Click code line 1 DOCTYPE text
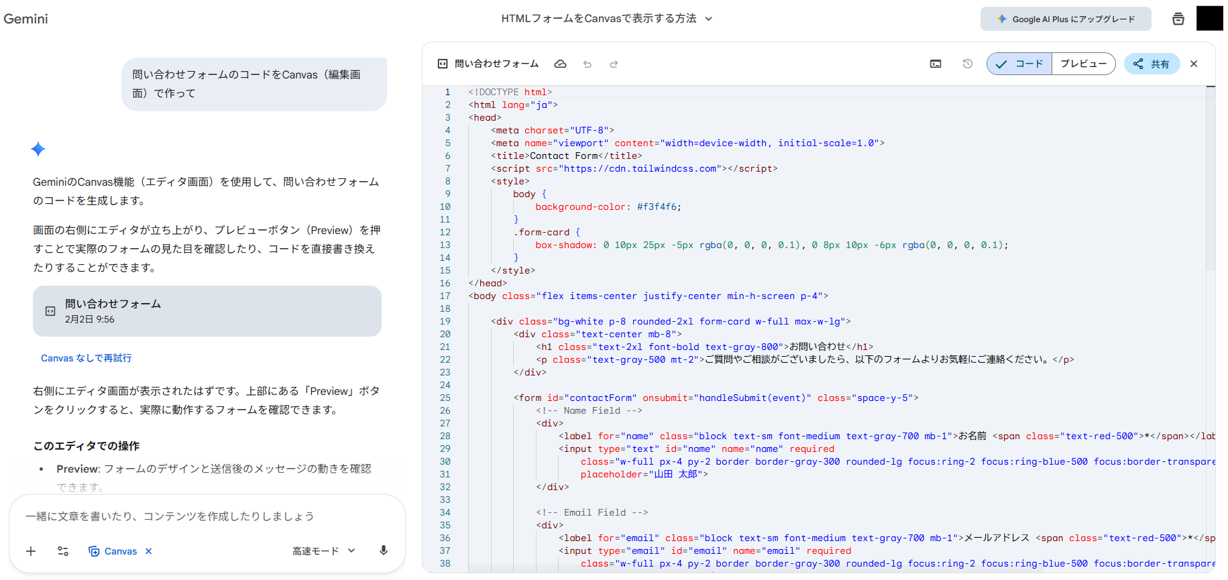Viewport: 1228px width, 580px height. (x=510, y=92)
